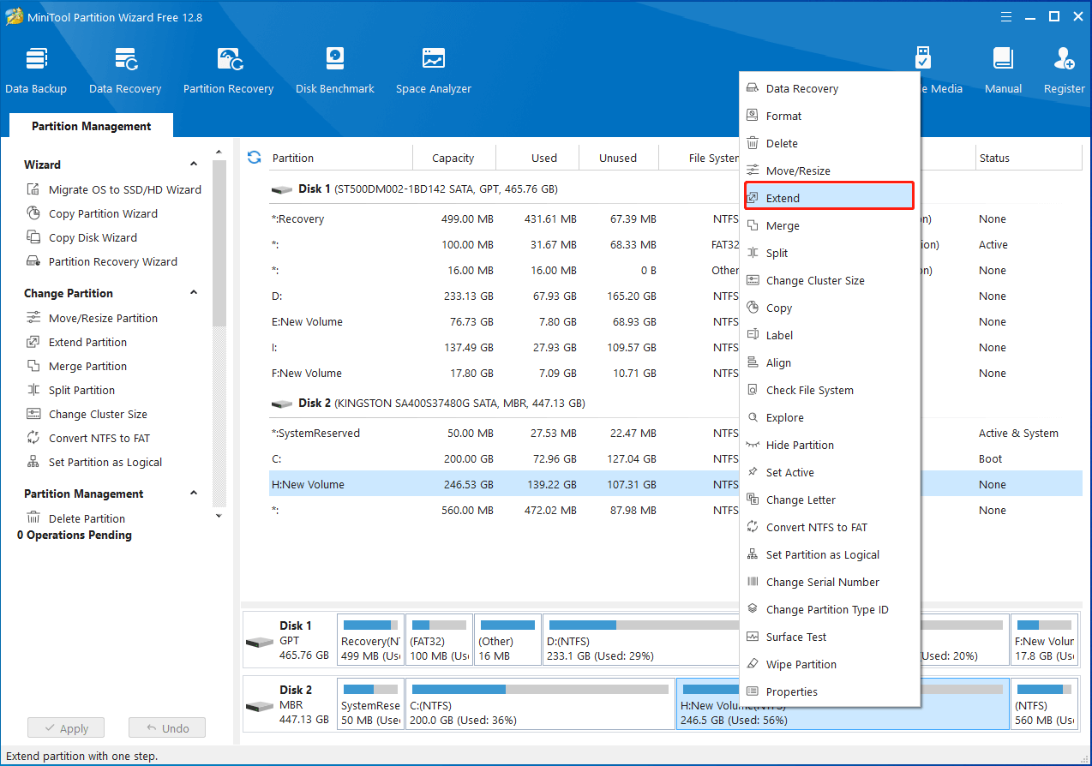1092x766 pixels.
Task: Choose Wipe Partition in context menu
Action: [x=801, y=664]
